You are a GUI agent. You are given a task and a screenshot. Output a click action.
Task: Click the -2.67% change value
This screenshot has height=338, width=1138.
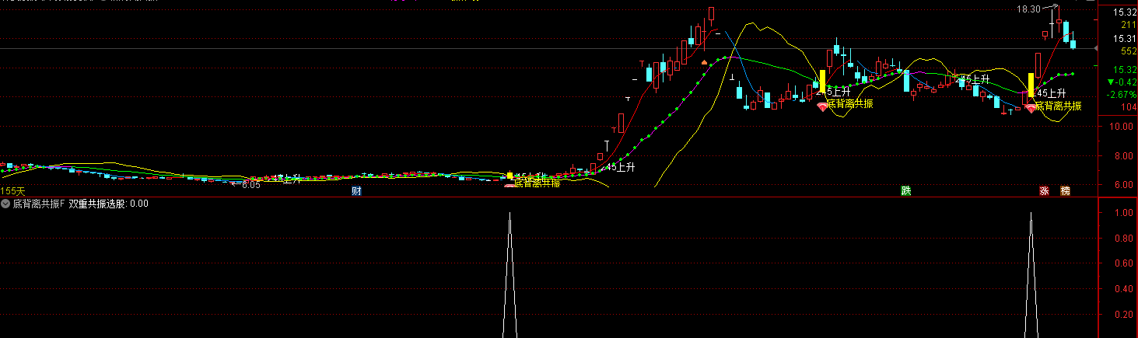[1122, 95]
